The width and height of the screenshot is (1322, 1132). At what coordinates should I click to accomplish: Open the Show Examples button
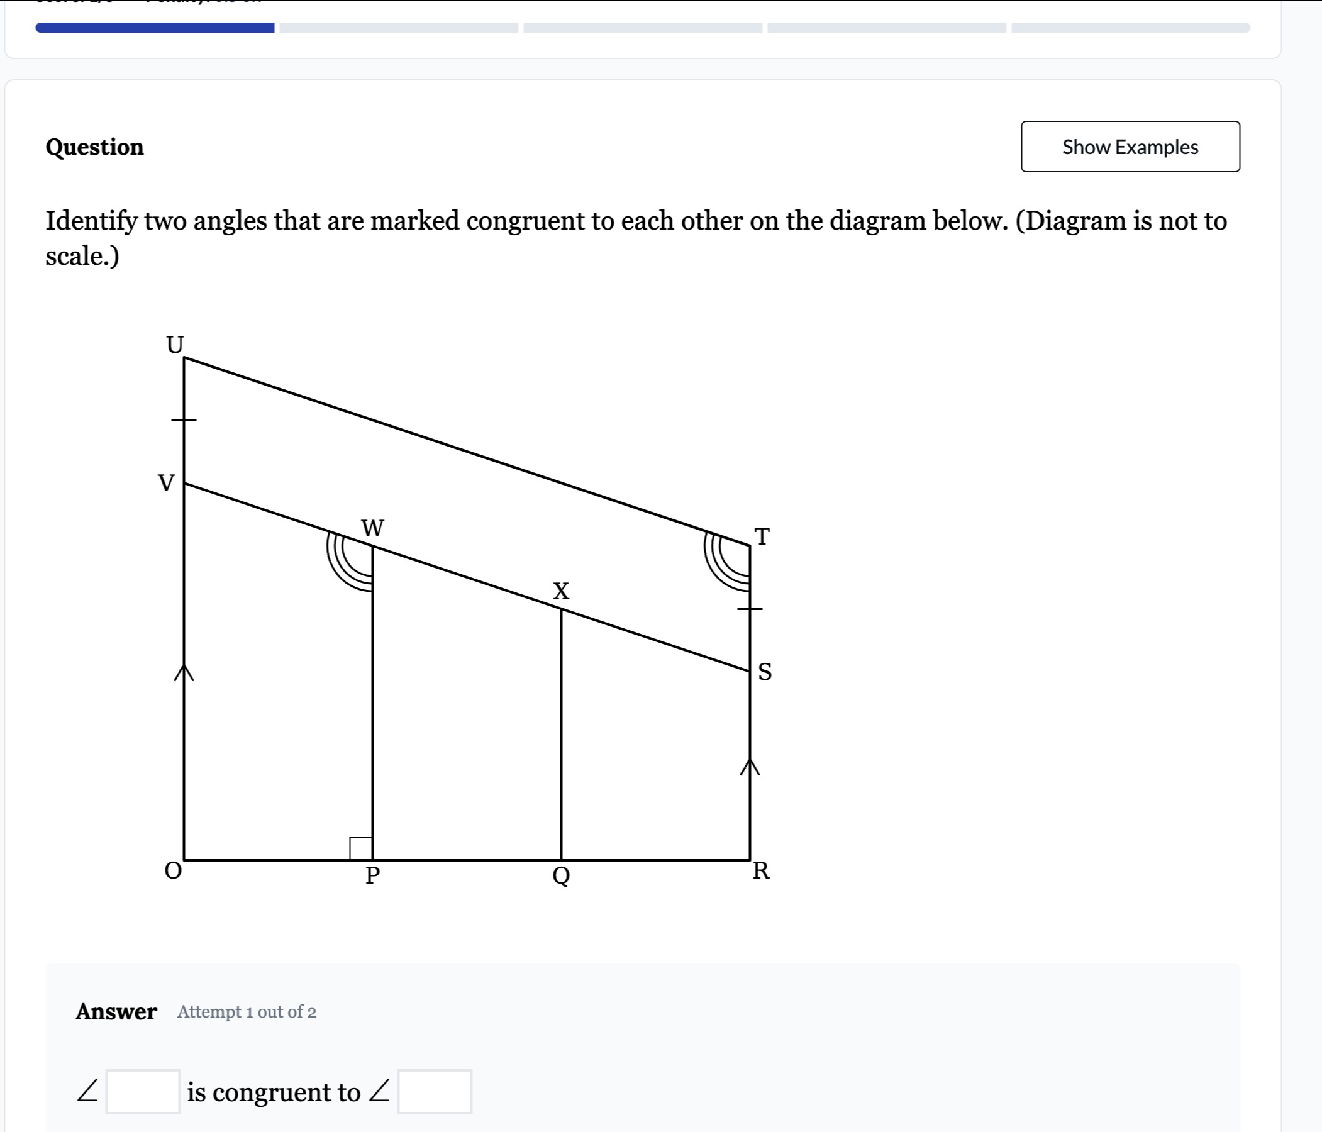[1130, 147]
